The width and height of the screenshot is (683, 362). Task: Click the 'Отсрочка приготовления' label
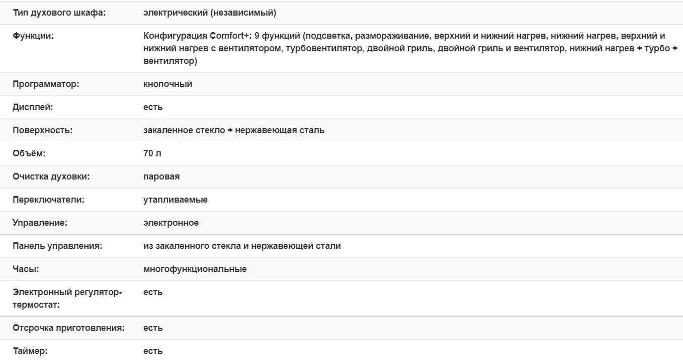click(x=68, y=328)
